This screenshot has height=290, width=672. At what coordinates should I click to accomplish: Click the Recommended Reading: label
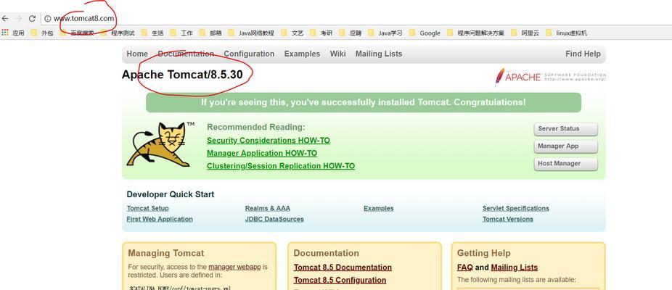(x=256, y=127)
